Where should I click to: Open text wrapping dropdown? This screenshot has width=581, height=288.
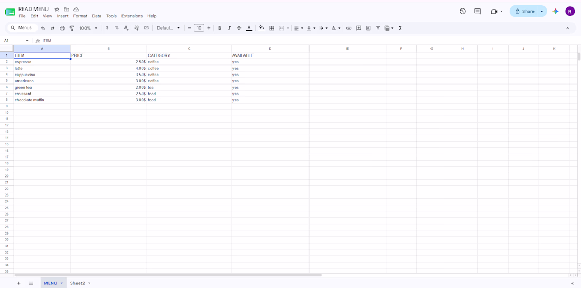(323, 28)
